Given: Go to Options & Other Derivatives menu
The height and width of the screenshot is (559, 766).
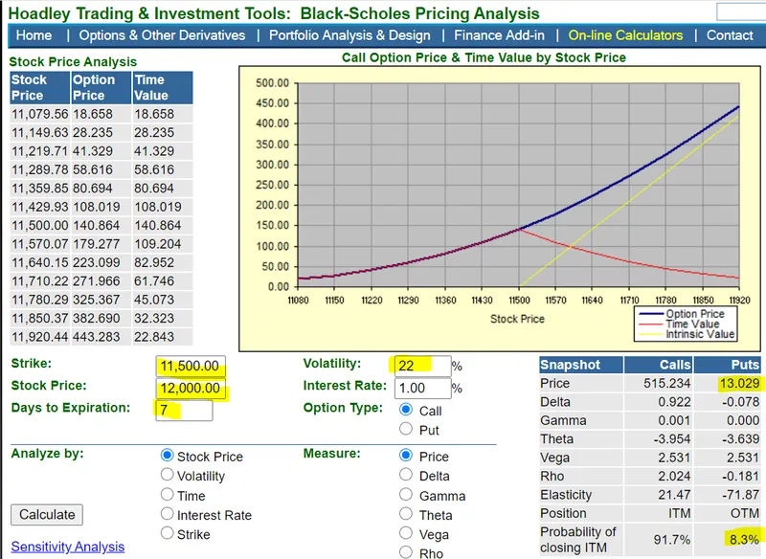Looking at the screenshot, I should (x=162, y=35).
